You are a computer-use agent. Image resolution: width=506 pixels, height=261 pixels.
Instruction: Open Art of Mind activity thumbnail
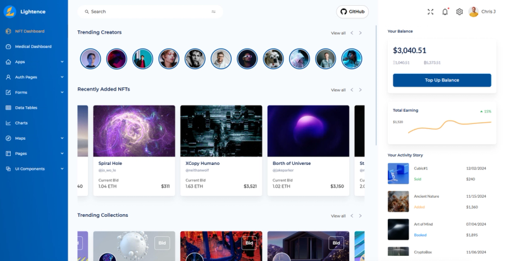tap(398, 229)
